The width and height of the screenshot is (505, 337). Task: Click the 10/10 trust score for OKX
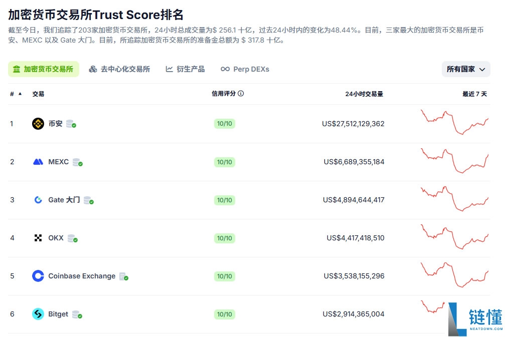point(225,238)
